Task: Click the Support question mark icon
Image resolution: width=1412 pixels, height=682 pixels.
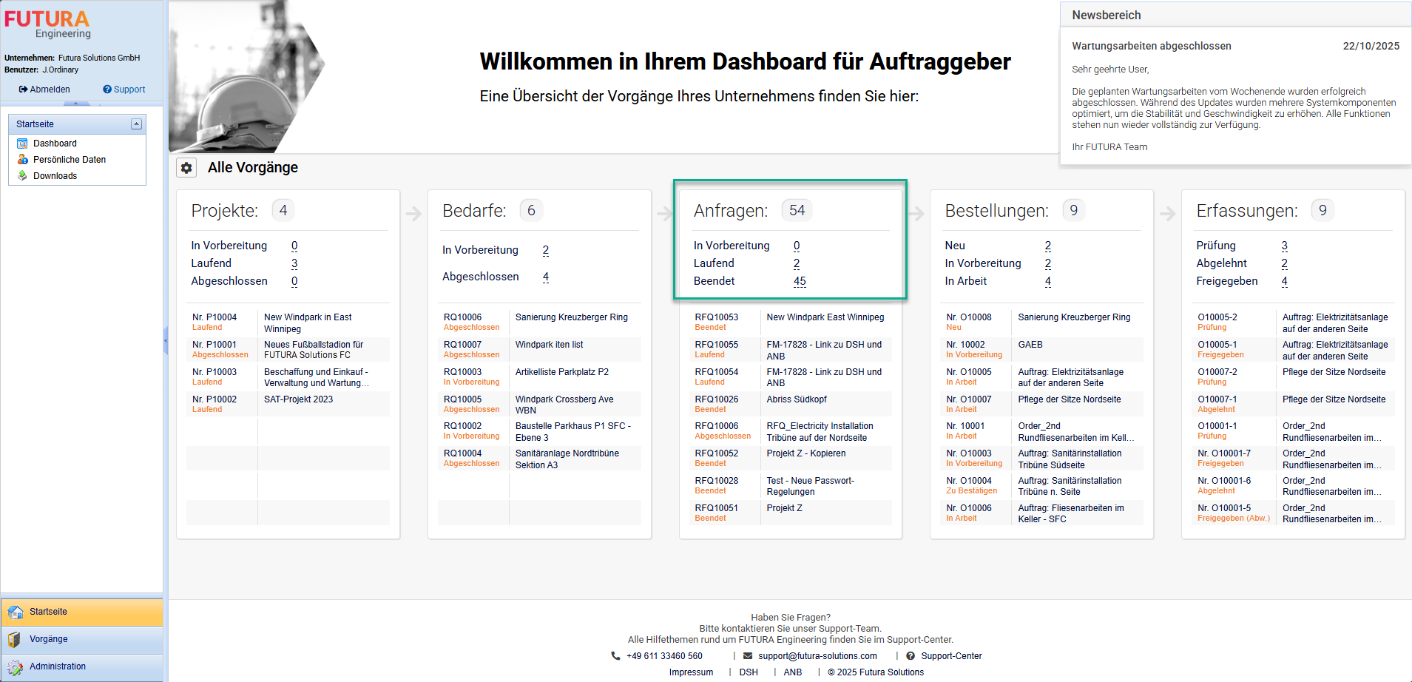Action: click(107, 90)
